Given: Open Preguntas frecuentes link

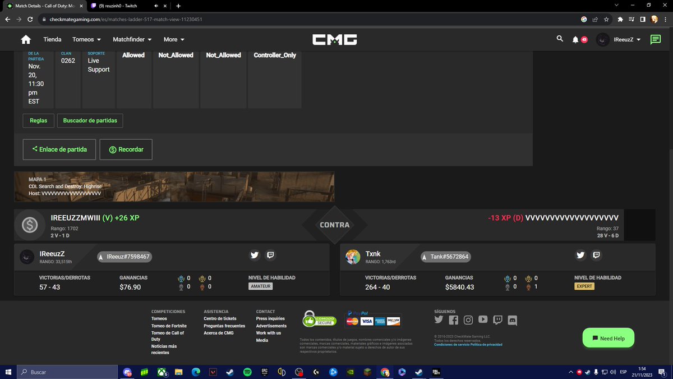Looking at the screenshot, I should [224, 326].
